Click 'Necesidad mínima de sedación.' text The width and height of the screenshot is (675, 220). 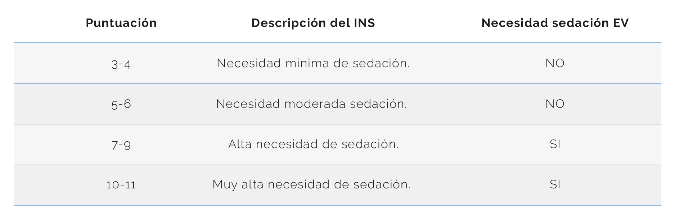(313, 63)
